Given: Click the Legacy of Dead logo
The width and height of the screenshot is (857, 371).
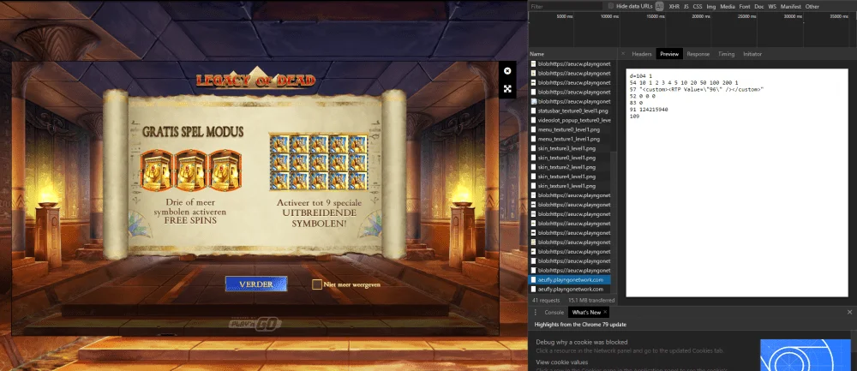Looking at the screenshot, I should click(x=255, y=80).
